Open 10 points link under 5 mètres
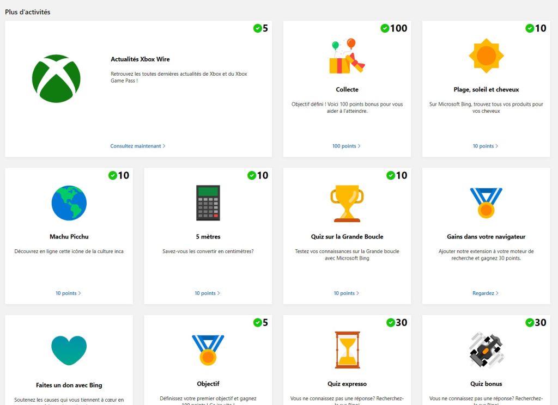Viewport: 558px width, 405px height. [x=207, y=293]
